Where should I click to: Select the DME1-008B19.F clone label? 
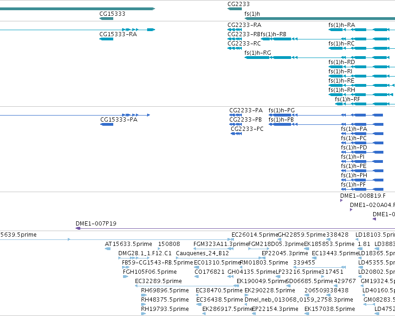coord(363,196)
